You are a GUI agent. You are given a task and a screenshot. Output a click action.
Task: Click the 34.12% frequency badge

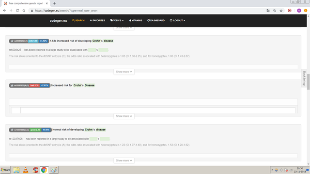43,41
